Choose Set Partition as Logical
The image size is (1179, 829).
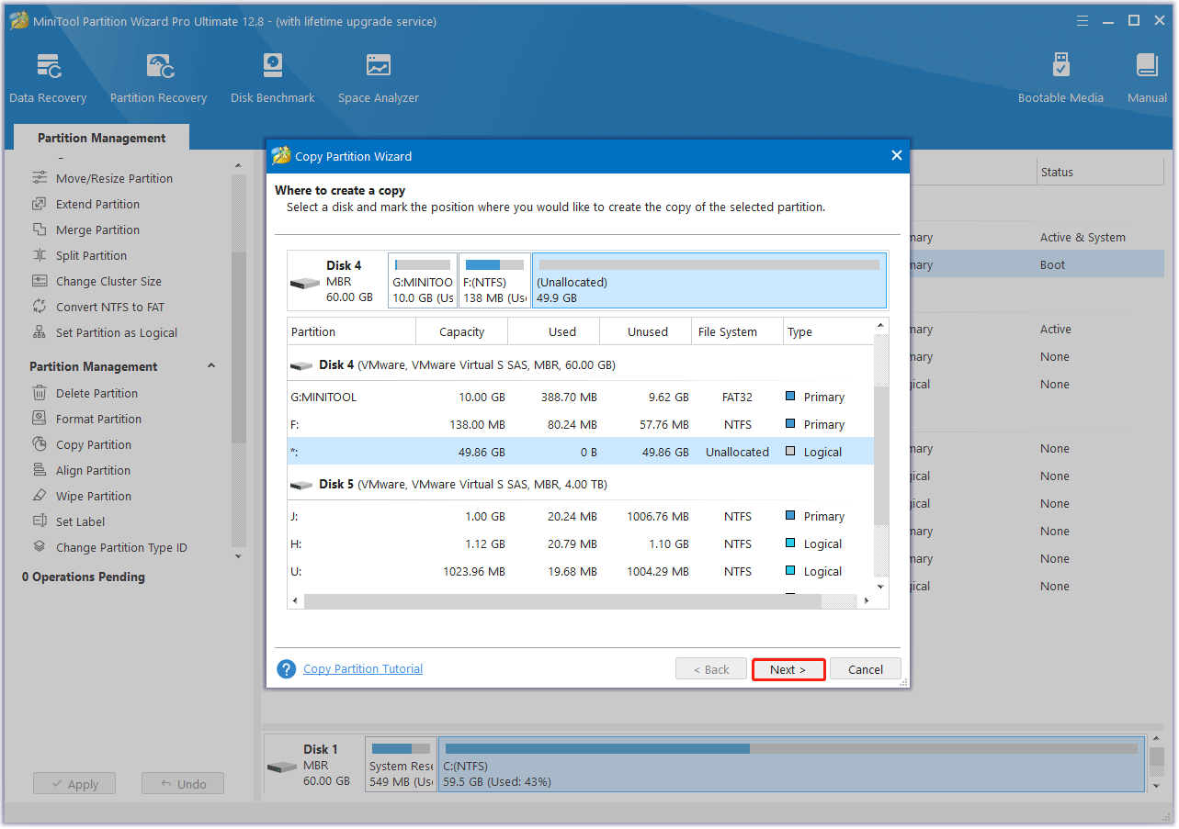117,332
